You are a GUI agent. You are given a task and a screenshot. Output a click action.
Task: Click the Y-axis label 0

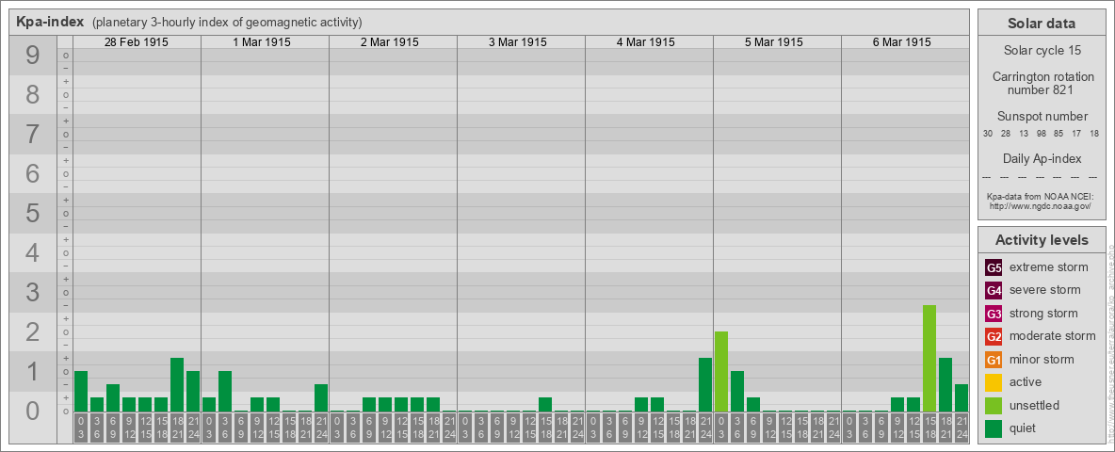[x=32, y=410]
